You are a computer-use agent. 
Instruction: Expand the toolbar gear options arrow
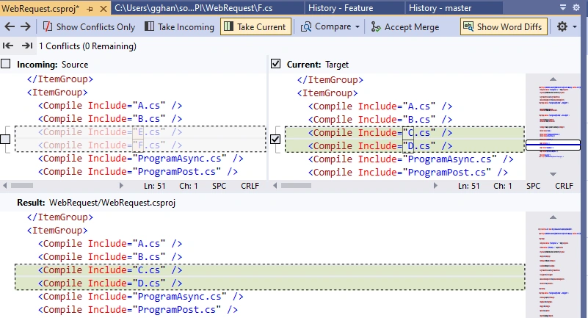575,26
